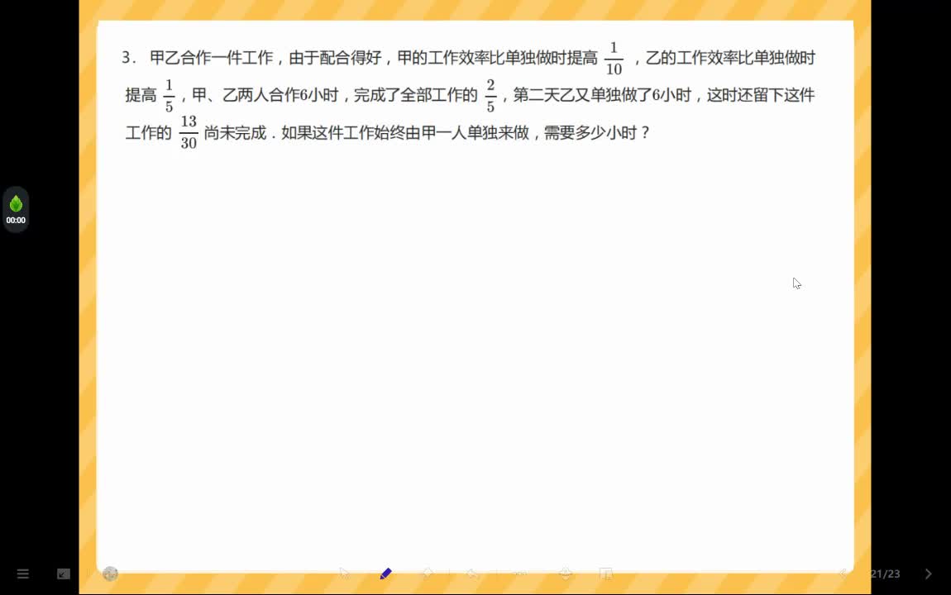Click the fraction 13/30 in the problem

pos(189,132)
